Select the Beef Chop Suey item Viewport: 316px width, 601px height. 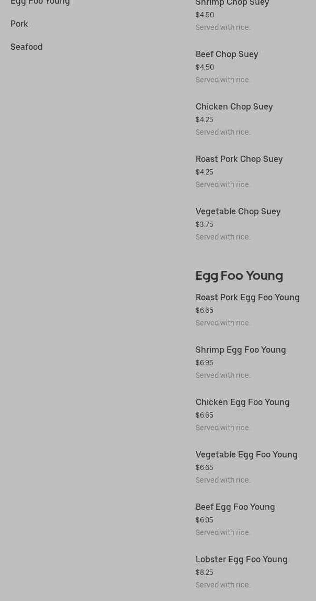coord(227,54)
